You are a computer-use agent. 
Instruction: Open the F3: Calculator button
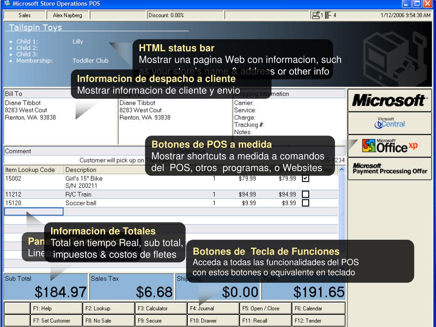point(161,308)
